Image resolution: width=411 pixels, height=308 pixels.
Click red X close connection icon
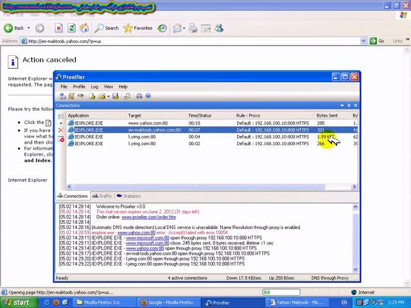60,130
